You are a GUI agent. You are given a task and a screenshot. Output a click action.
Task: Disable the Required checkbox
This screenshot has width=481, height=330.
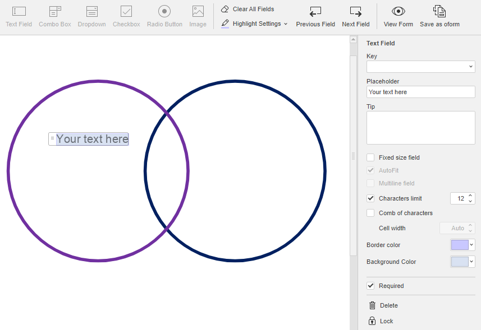pos(370,286)
